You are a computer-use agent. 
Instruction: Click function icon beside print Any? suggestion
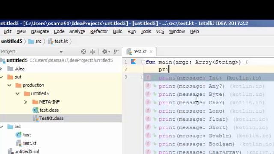tap(148, 86)
